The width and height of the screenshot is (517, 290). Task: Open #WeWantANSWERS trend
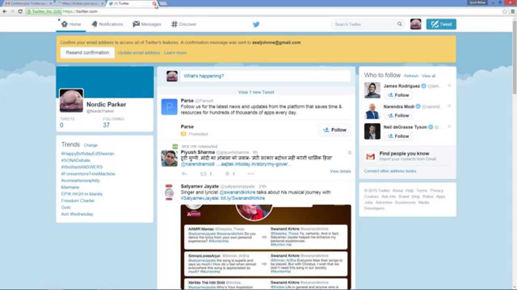[82, 167]
